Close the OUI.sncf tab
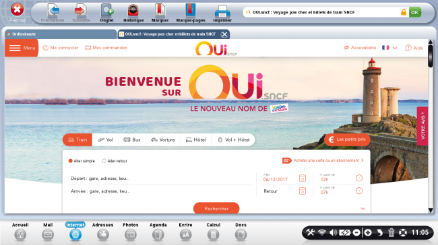This screenshot has height=245, width=438. coord(224,34)
